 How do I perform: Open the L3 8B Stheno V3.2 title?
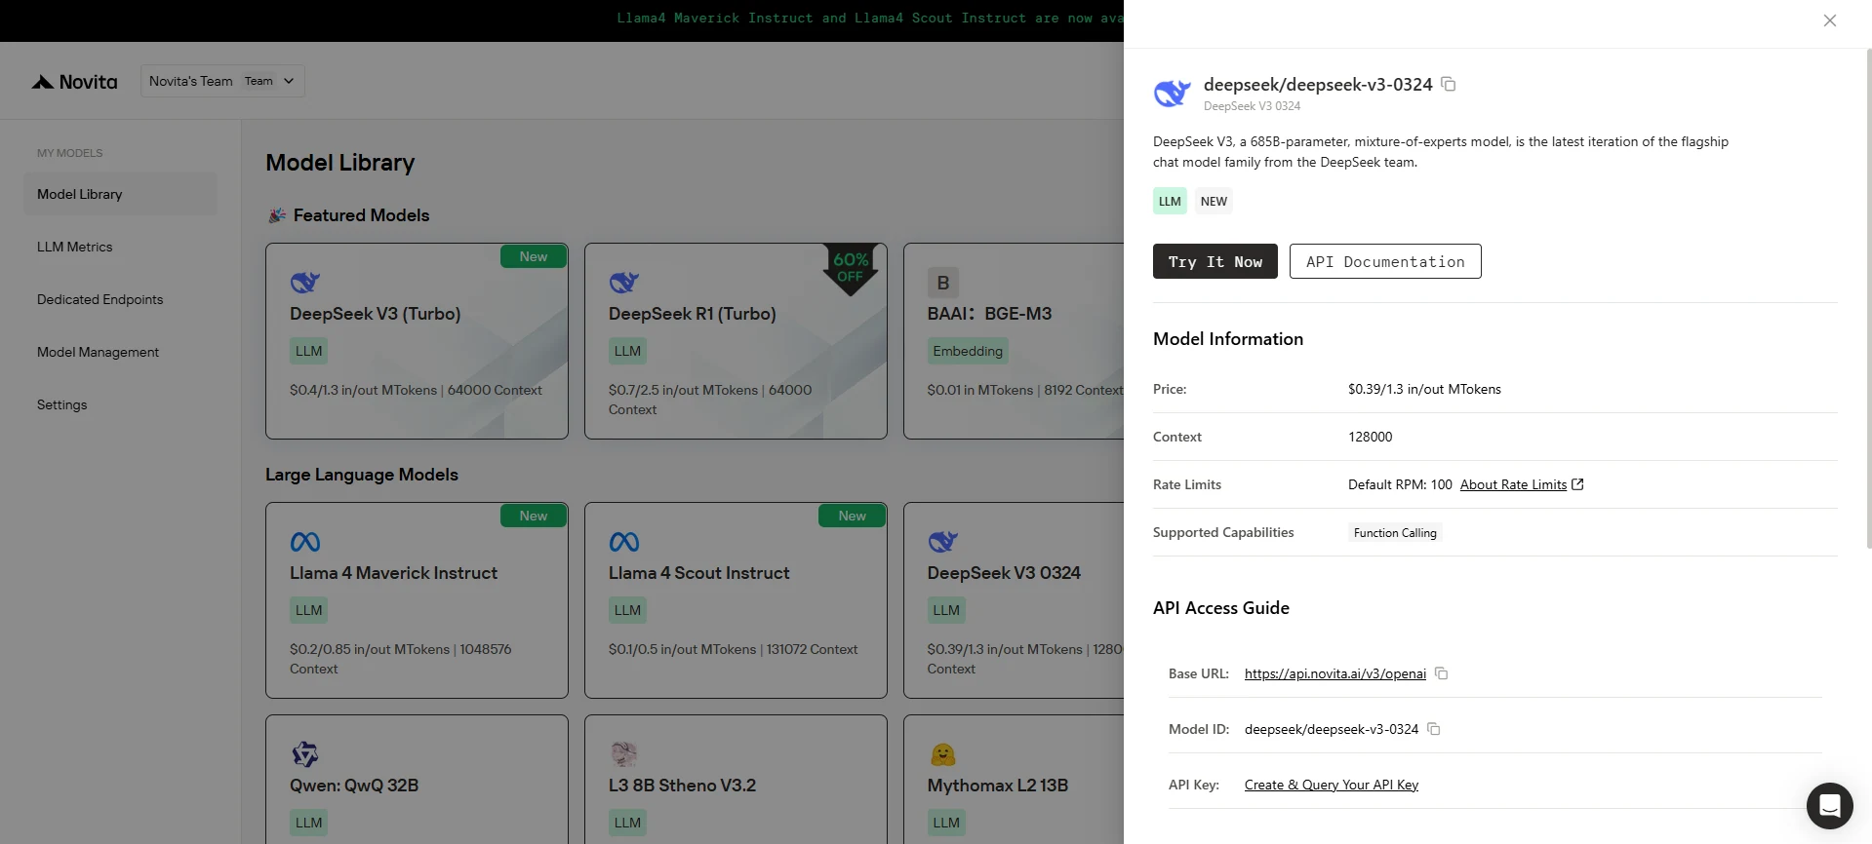coord(683,786)
